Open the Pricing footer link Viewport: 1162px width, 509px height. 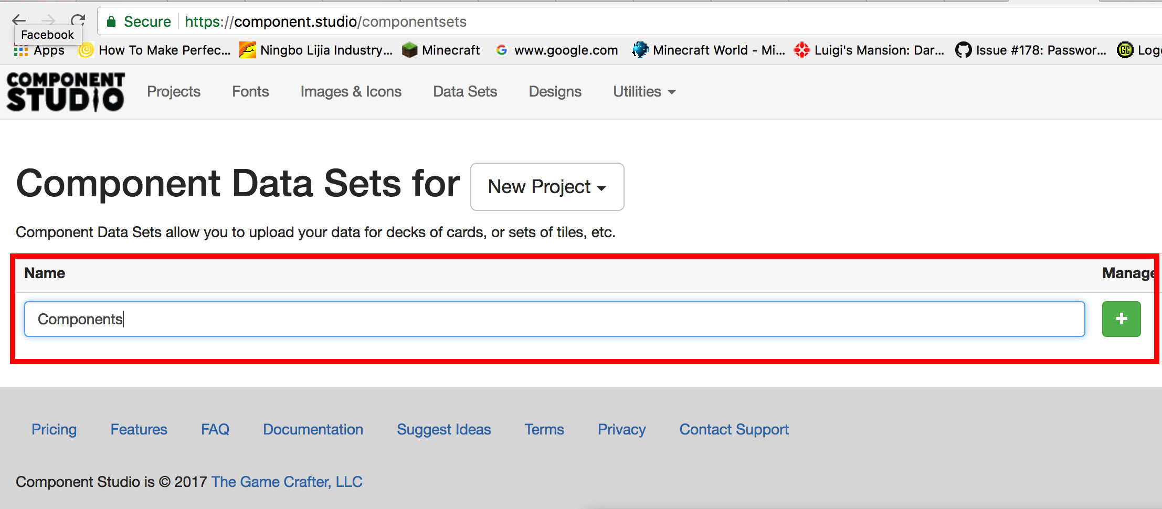54,429
